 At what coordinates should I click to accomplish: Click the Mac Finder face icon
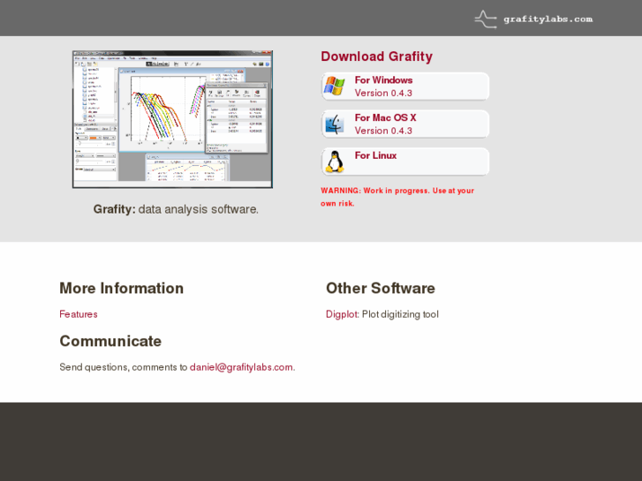click(x=334, y=124)
